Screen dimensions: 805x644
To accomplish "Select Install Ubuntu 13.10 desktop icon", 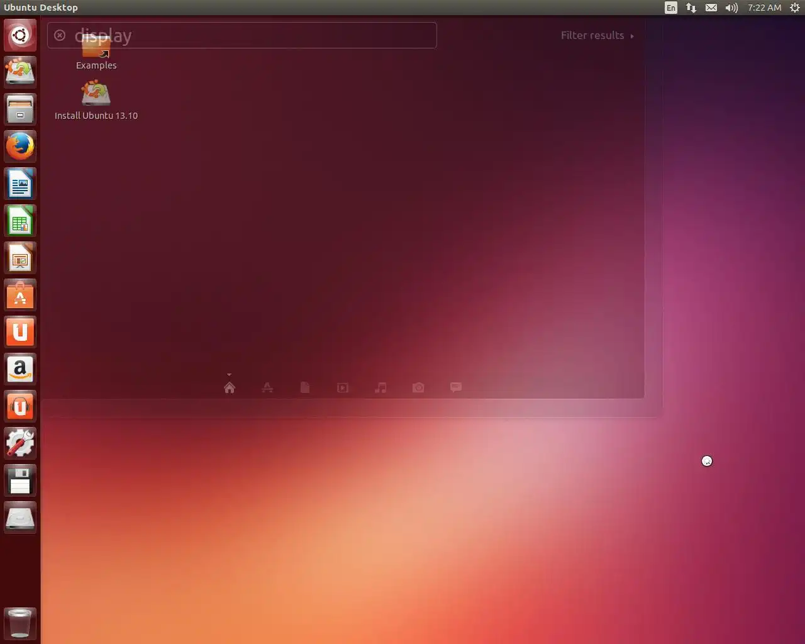I will click(x=96, y=101).
